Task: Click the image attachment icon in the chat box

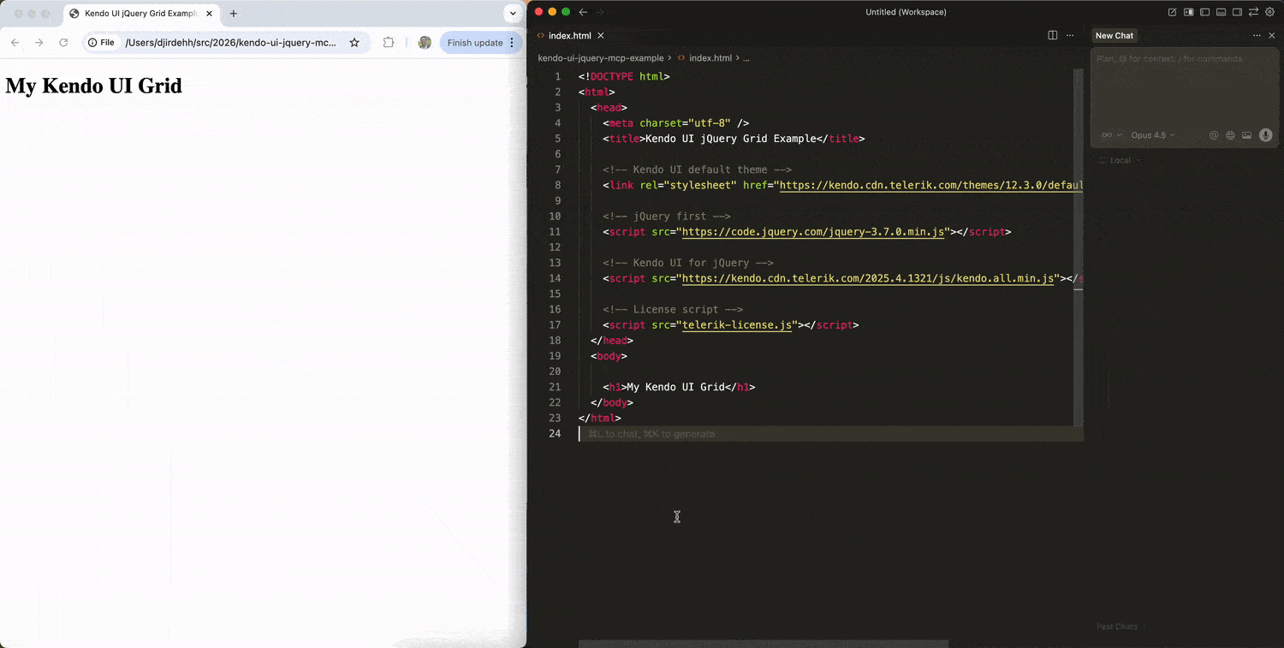Action: click(x=1246, y=134)
